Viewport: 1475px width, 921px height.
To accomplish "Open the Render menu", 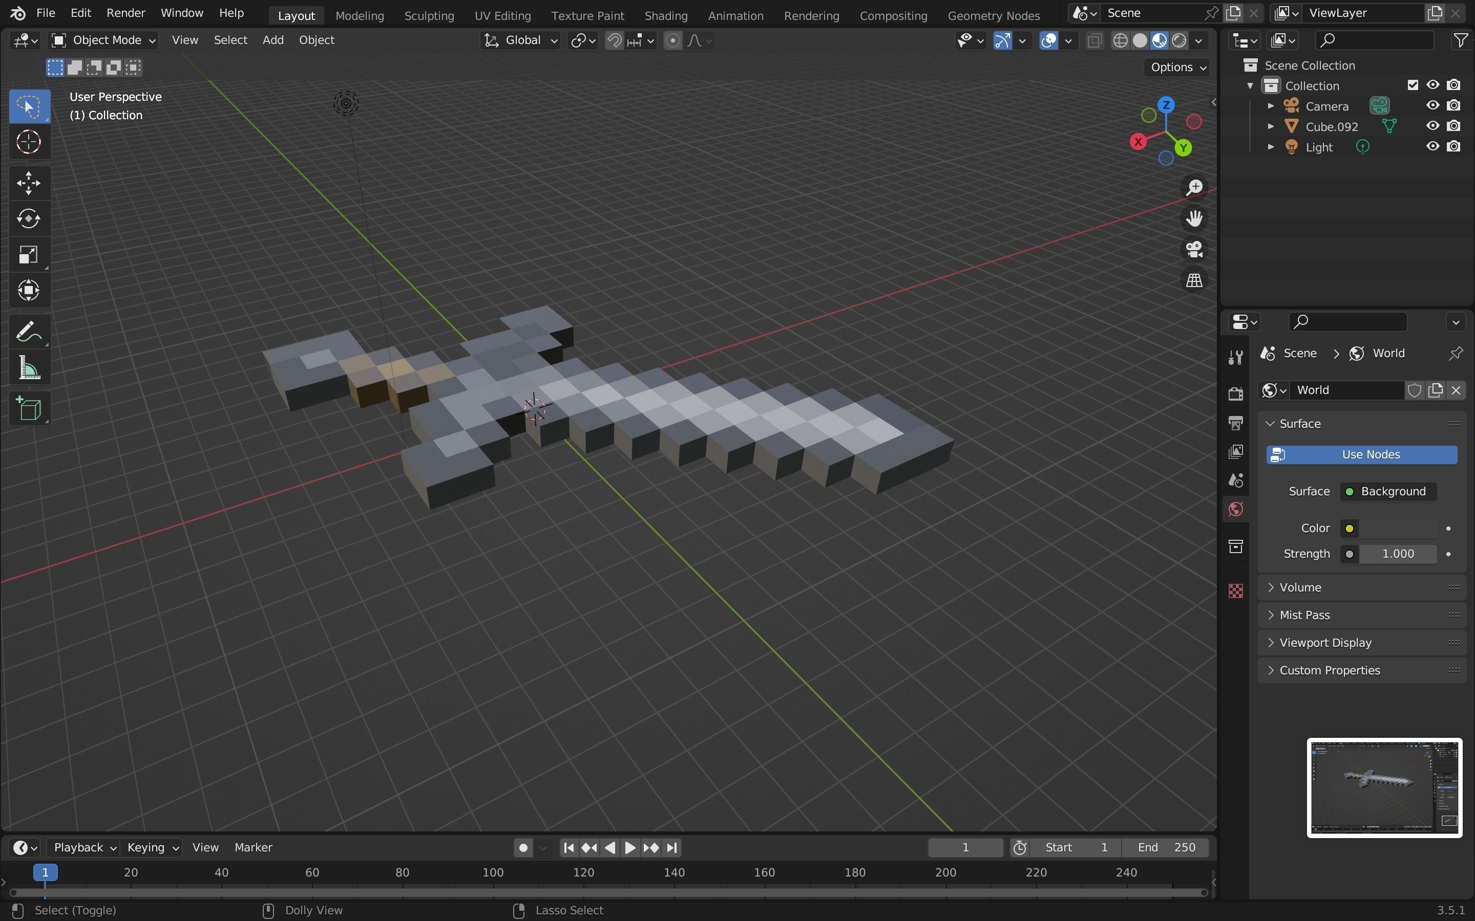I will 125,13.
